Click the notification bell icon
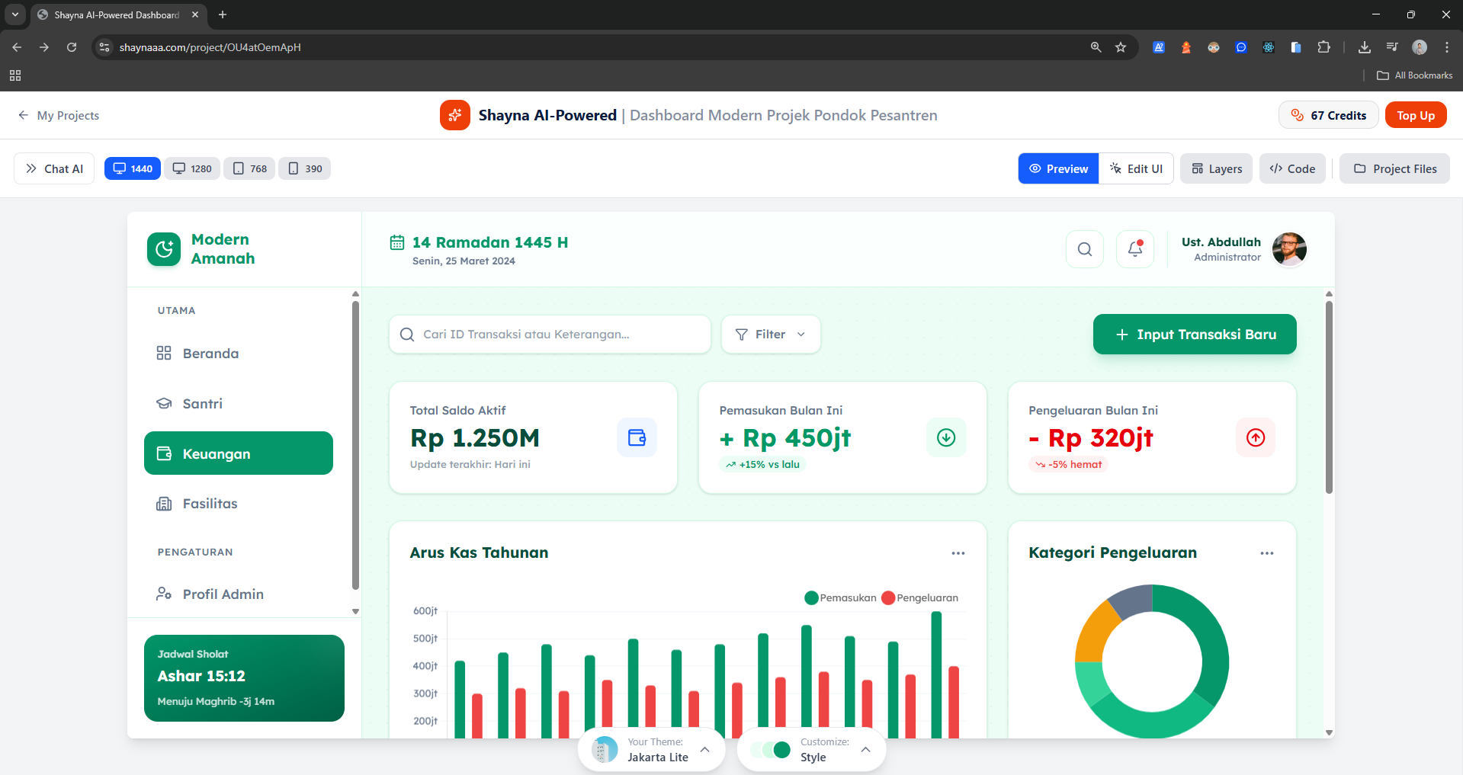Screen dimensions: 1463x775 click(1134, 249)
